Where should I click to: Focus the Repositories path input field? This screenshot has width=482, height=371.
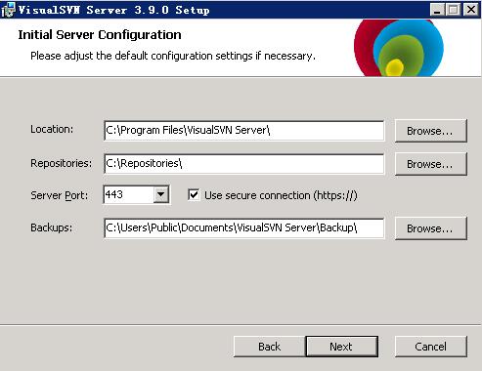pyautogui.click(x=244, y=164)
